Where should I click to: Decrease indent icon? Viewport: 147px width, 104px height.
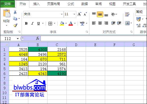(113, 23)
